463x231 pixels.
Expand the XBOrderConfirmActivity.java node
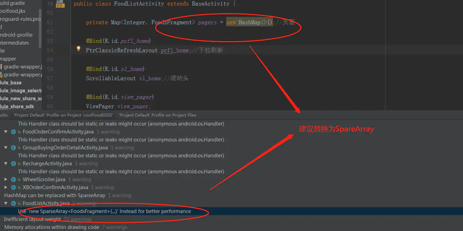6,187
